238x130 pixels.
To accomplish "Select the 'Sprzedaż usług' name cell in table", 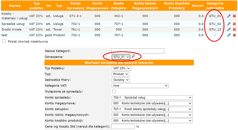I will click(x=13, y=24).
